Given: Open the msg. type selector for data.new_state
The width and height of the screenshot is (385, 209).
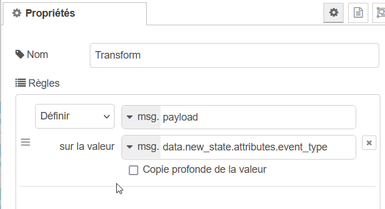Looking at the screenshot, I should tap(142, 147).
